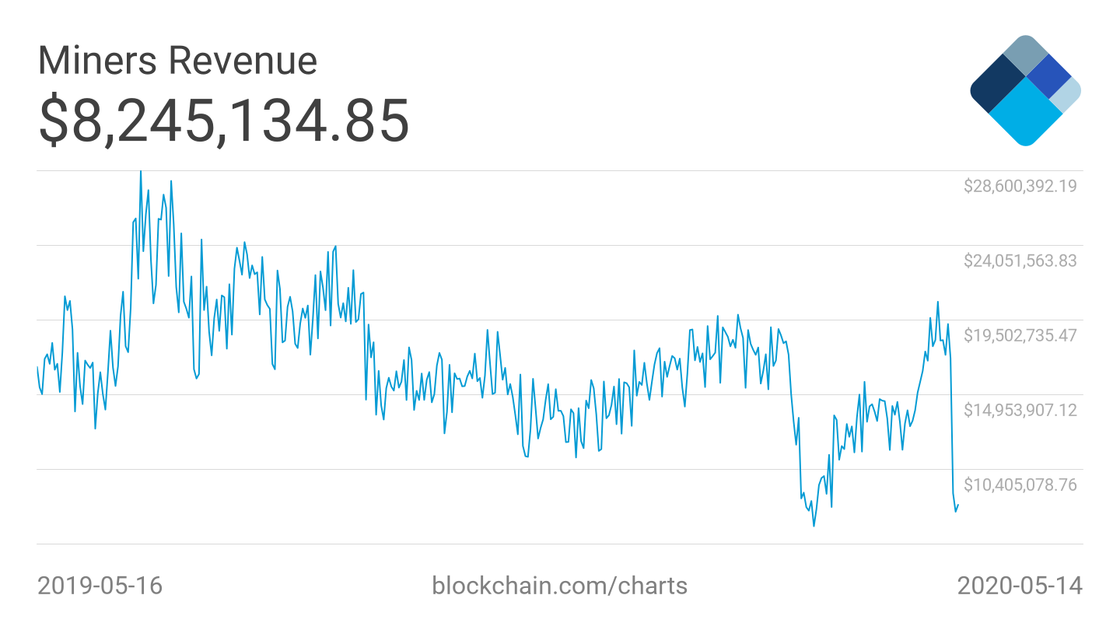Click the pale blue logo square

click(x=1066, y=95)
